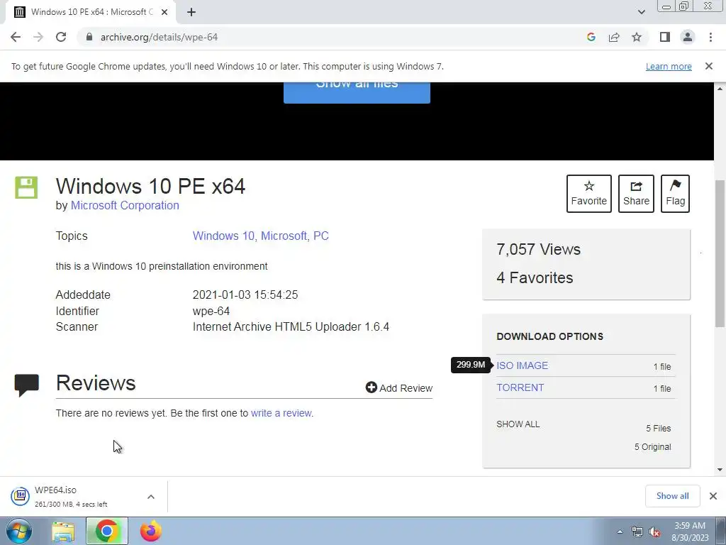This screenshot has width=726, height=545.
Task: Open the Chrome side panel
Action: point(665,37)
